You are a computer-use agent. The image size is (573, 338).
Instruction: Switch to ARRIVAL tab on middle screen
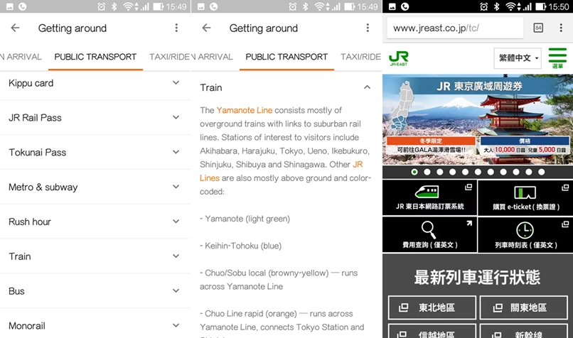point(213,57)
